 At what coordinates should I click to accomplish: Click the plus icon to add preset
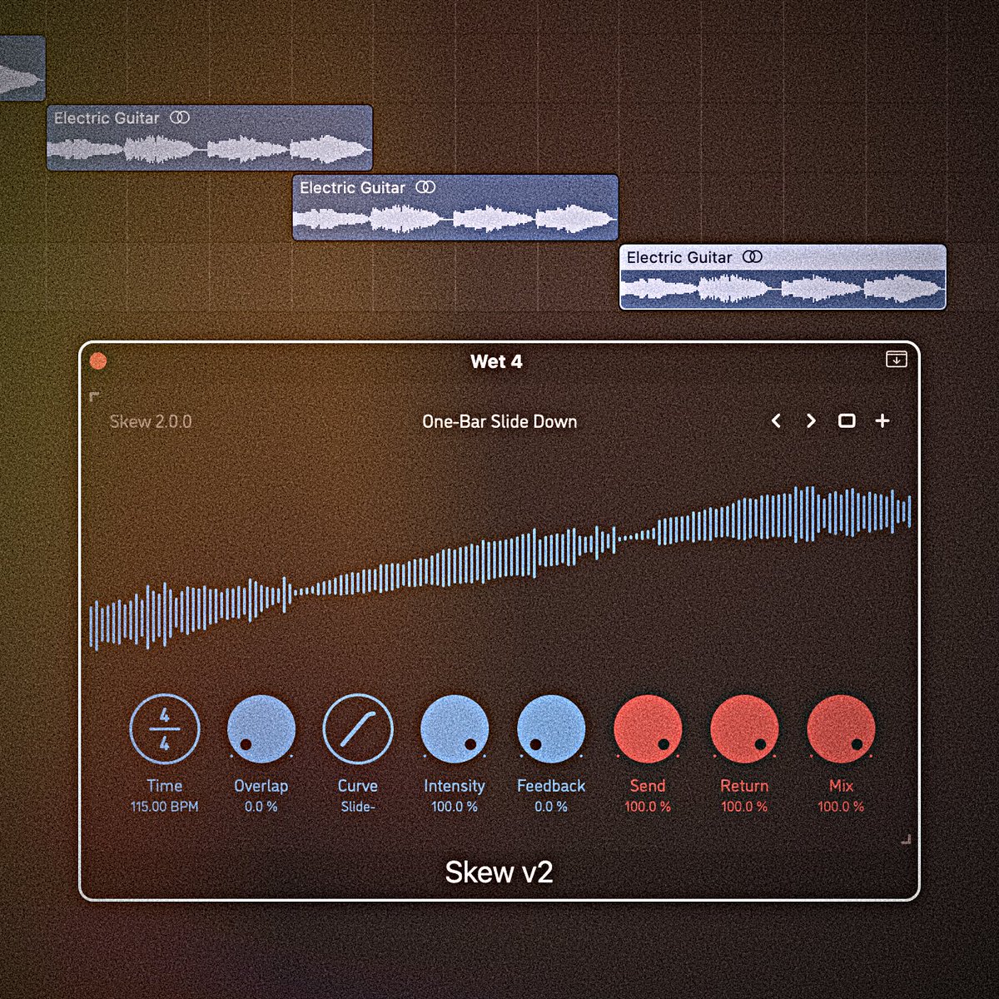pyautogui.click(x=882, y=421)
